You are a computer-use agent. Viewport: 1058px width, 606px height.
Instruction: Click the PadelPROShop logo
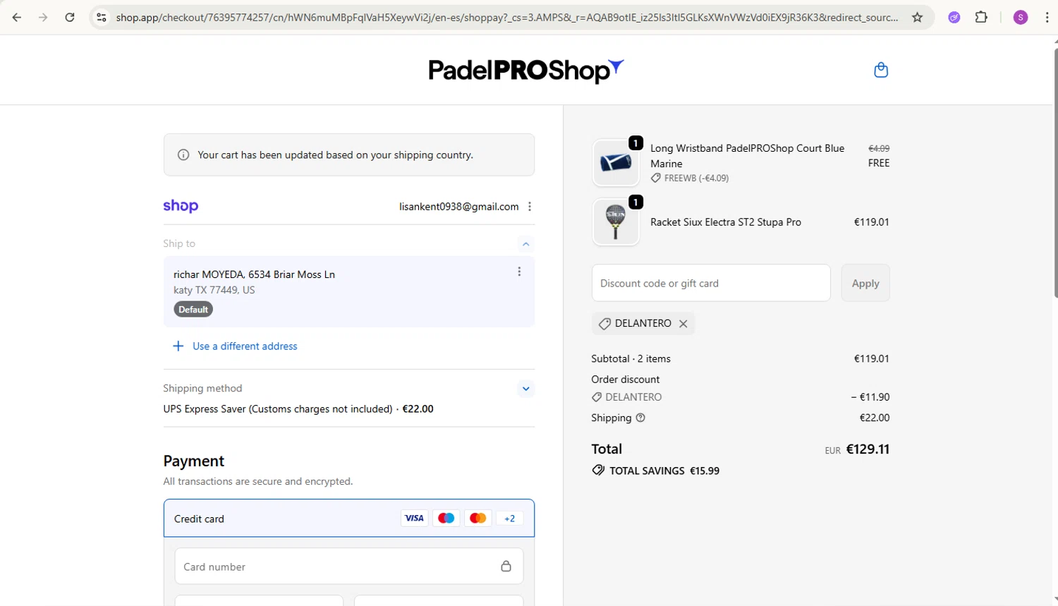pos(526,70)
